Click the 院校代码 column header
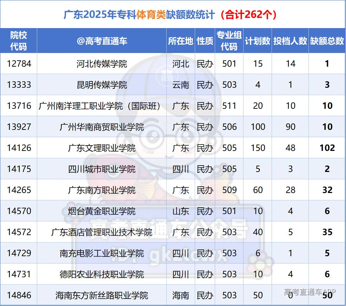Viewport: 346px width, 306px height. pyautogui.click(x=19, y=41)
